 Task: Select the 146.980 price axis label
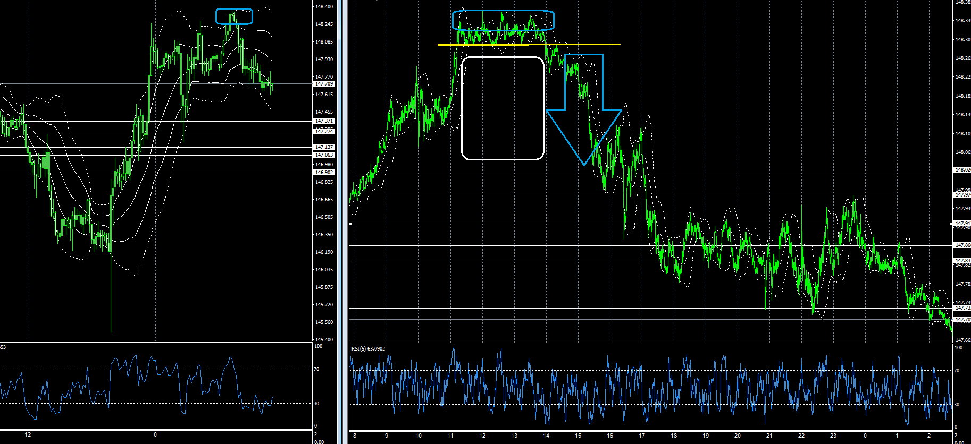click(324, 165)
